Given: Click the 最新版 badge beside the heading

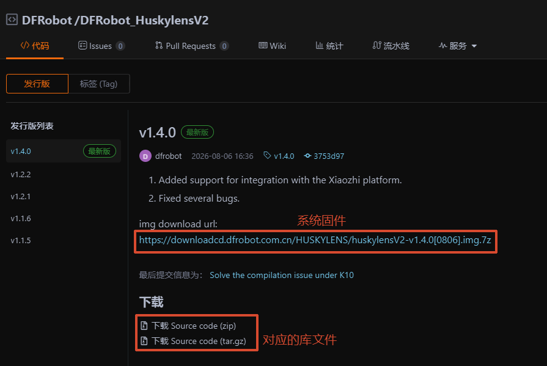Looking at the screenshot, I should (x=197, y=132).
